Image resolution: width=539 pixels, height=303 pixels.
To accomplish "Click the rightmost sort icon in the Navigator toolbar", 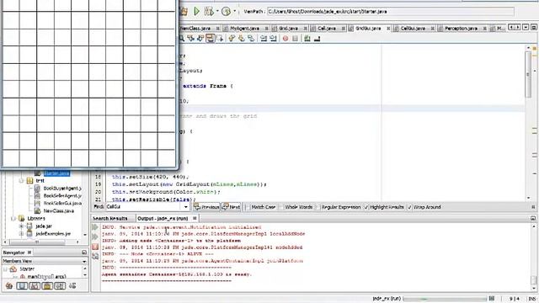I will tap(72, 286).
